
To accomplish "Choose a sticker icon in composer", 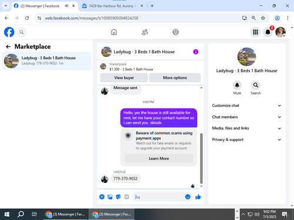I will click(118, 197).
